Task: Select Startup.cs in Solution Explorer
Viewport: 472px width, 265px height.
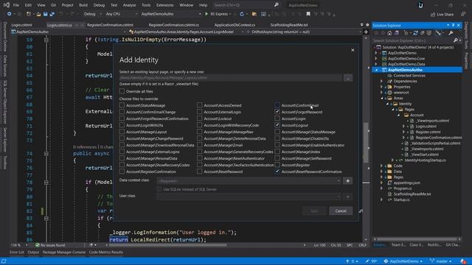Action: [401, 199]
